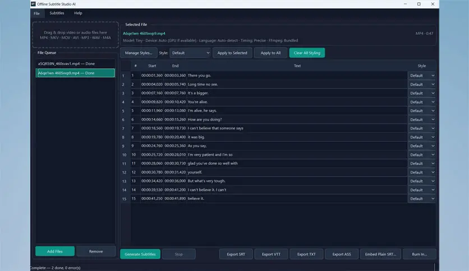Viewport: 469px width, 271px height.
Task: Click Clear All Styling button
Action: click(307, 53)
